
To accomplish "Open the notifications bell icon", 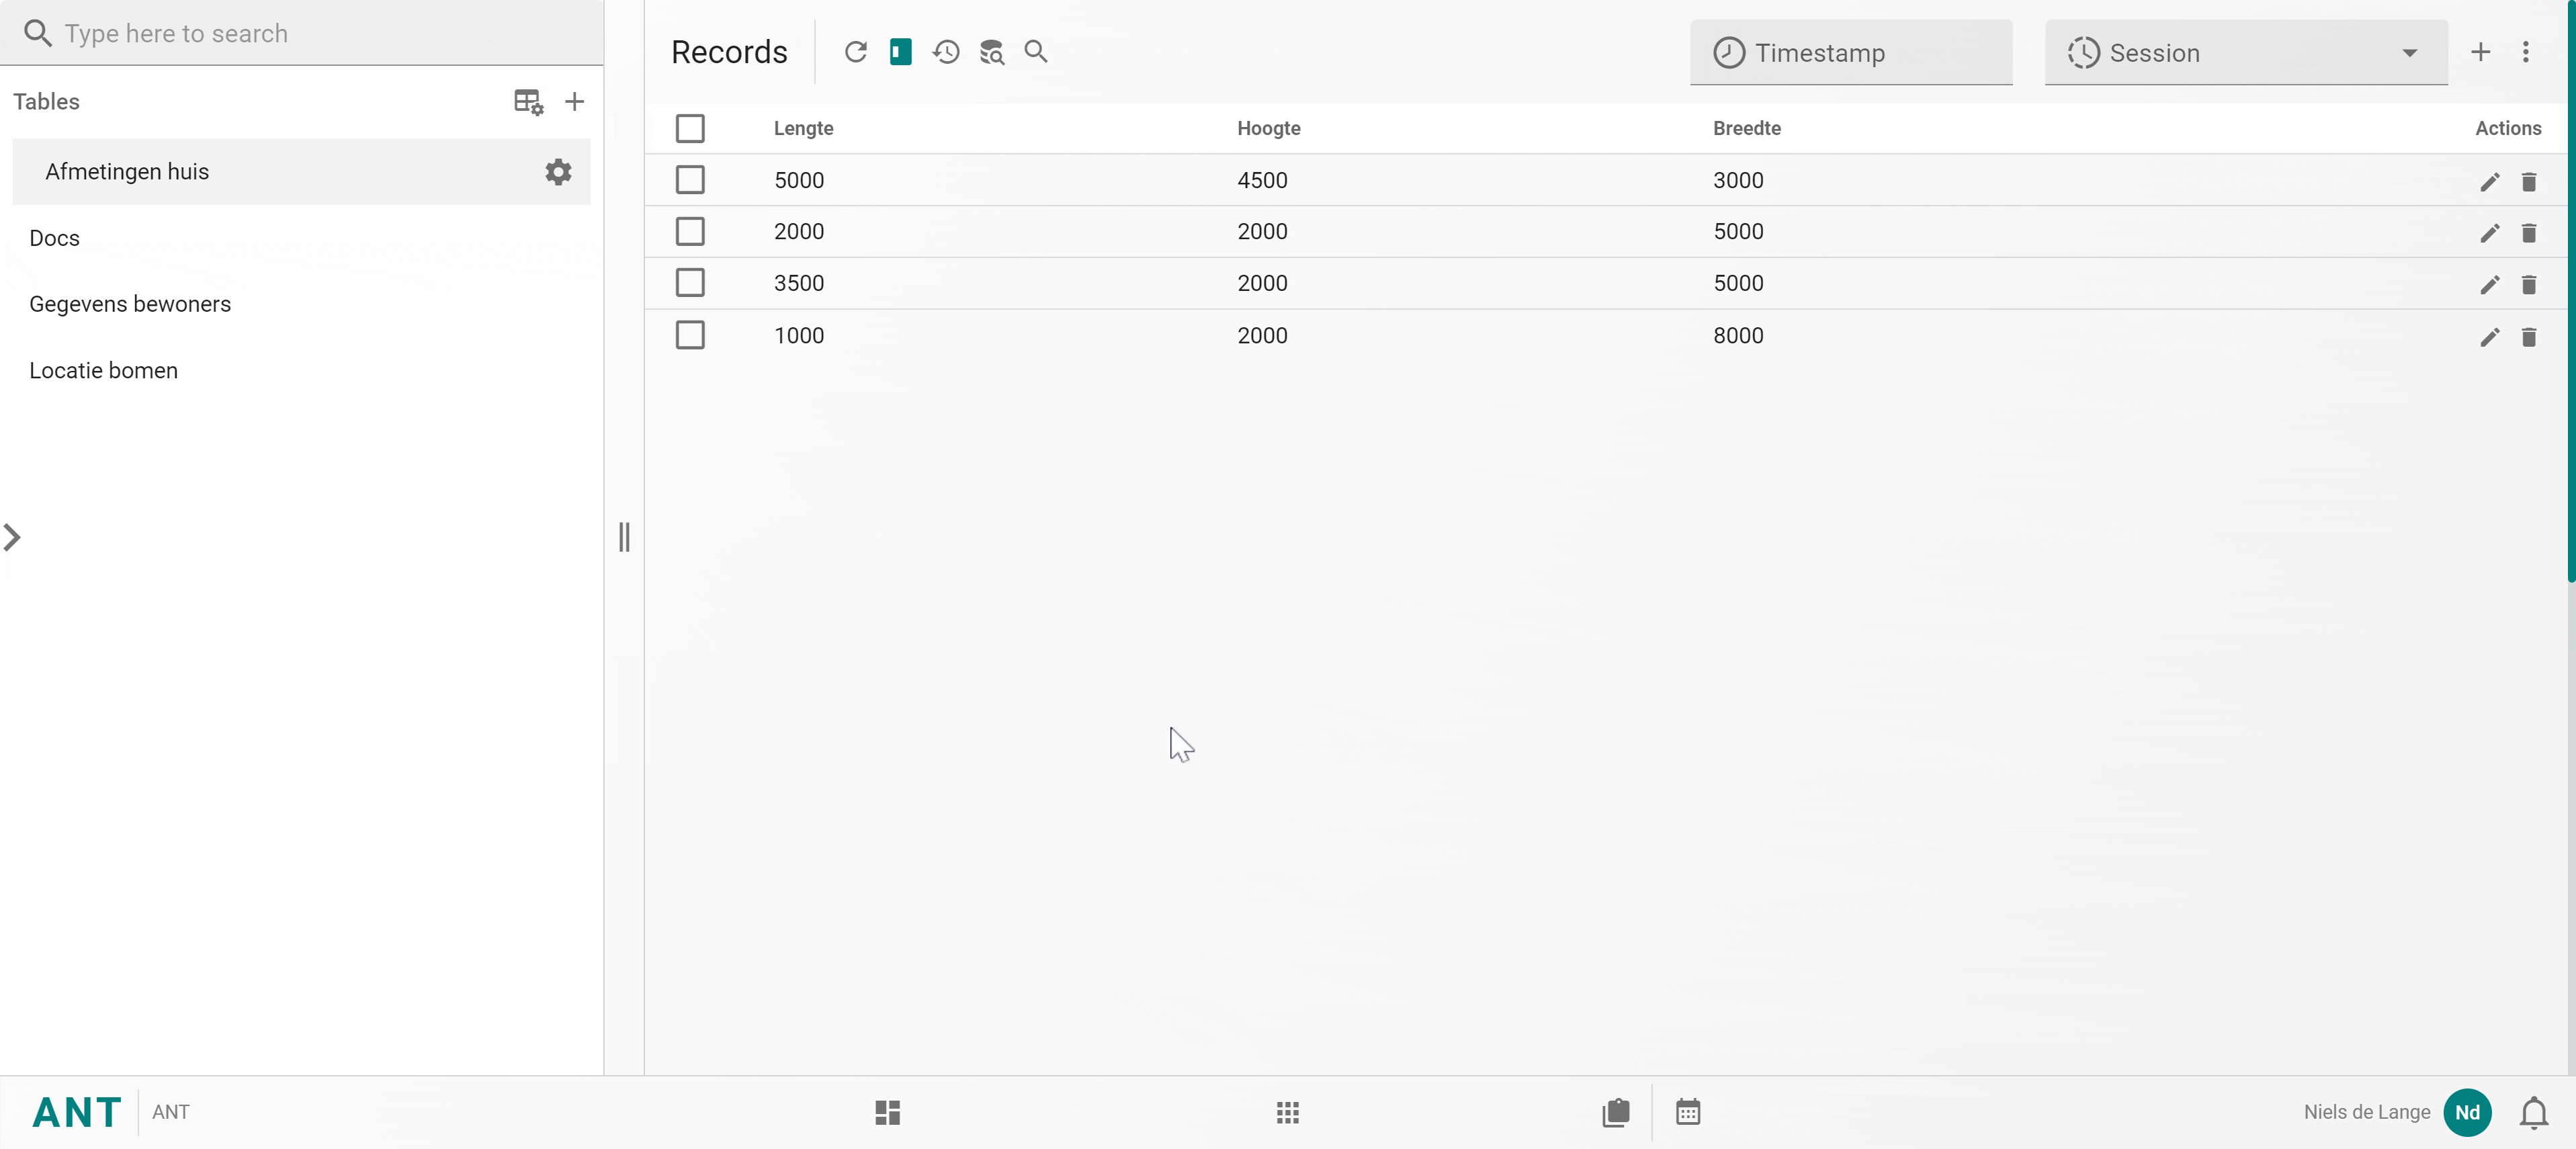I will pos(2533,1112).
